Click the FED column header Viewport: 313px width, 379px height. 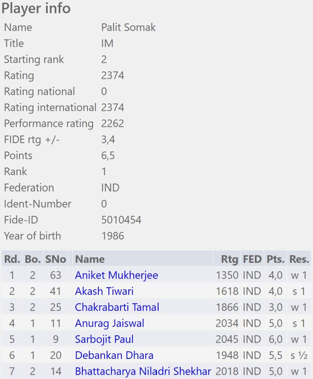(252, 259)
